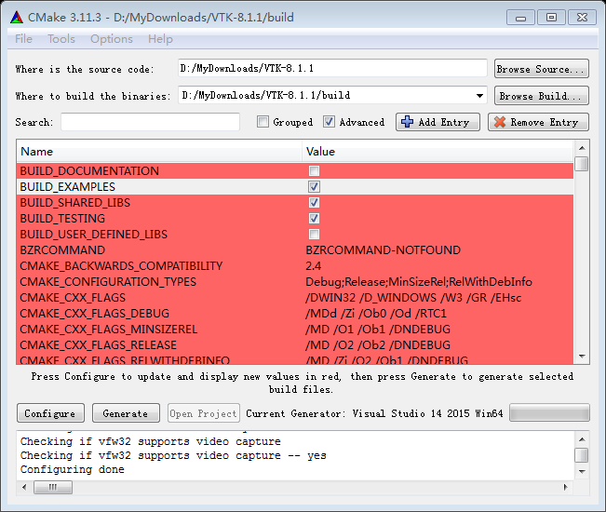The height and width of the screenshot is (512, 606).
Task: Select the BUILD_USER_DEFINED_LIBS name cell
Action: [93, 235]
